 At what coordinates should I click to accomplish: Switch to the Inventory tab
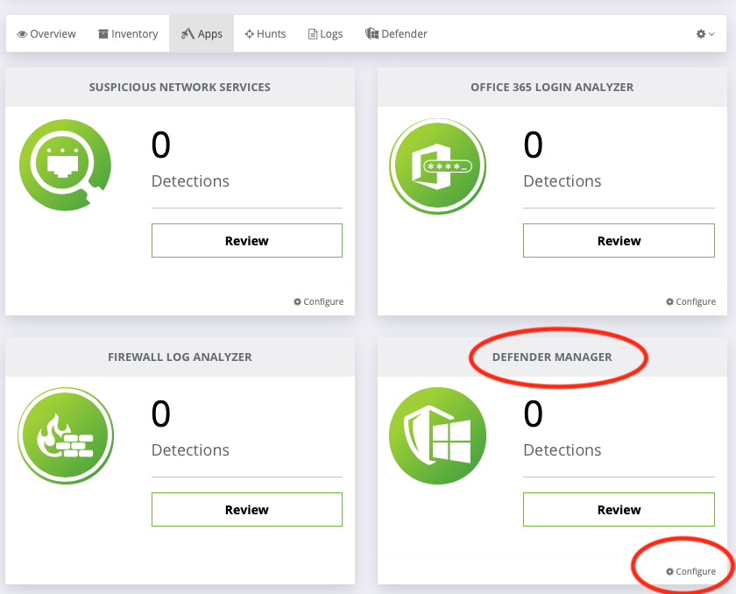[128, 34]
